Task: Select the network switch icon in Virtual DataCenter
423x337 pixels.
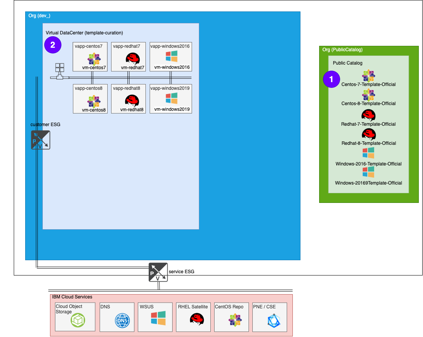Action: (x=60, y=71)
